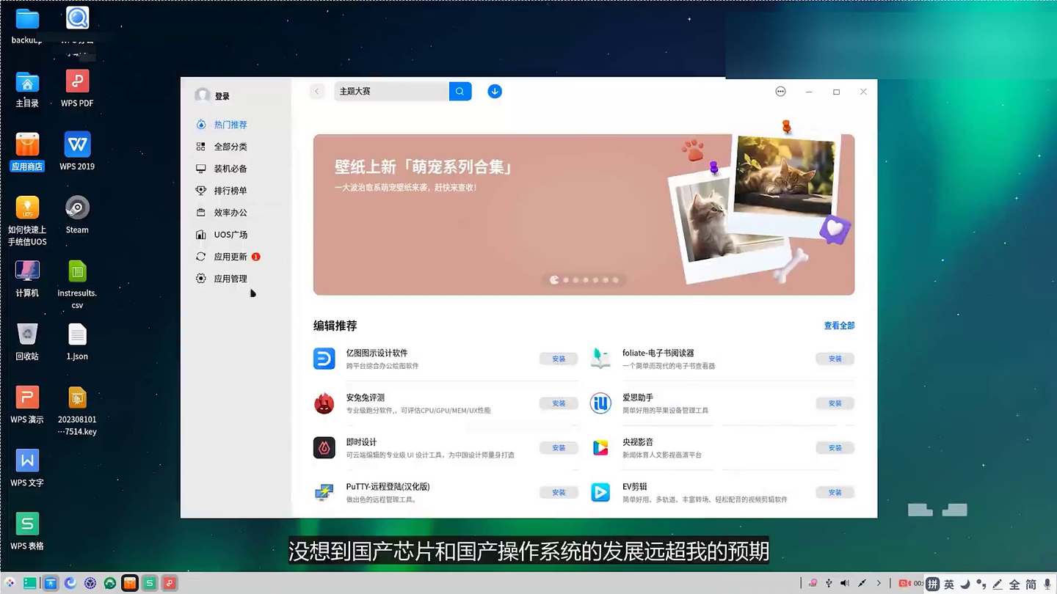Install 亿图图示设计软件 with 安装 button
The image size is (1057, 594).
point(559,359)
